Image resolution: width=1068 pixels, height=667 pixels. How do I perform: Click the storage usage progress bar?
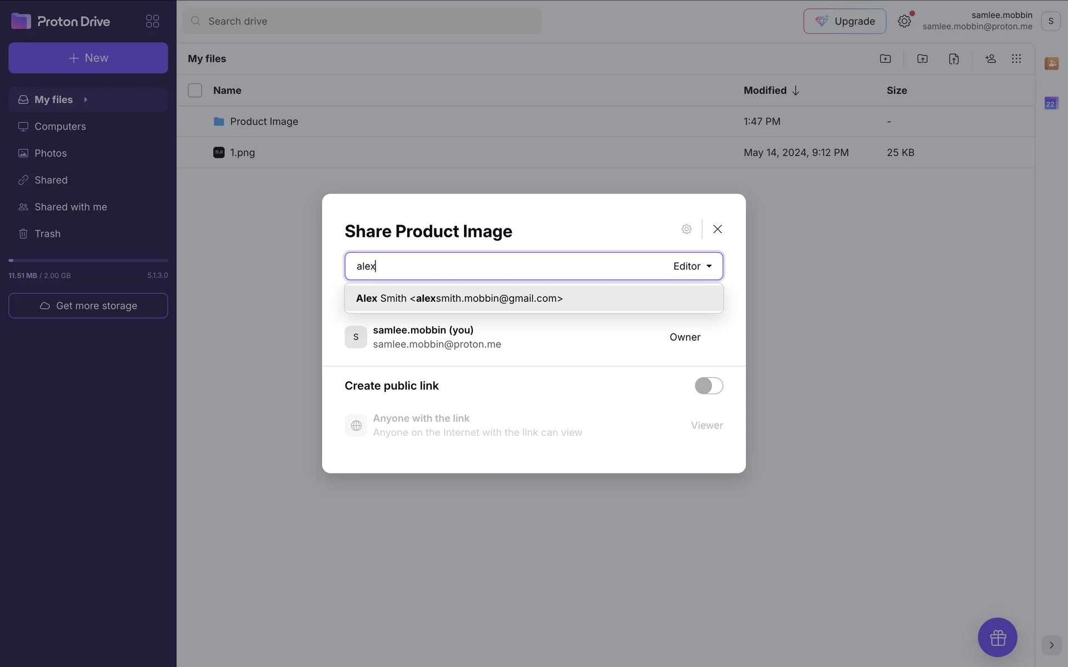click(88, 260)
